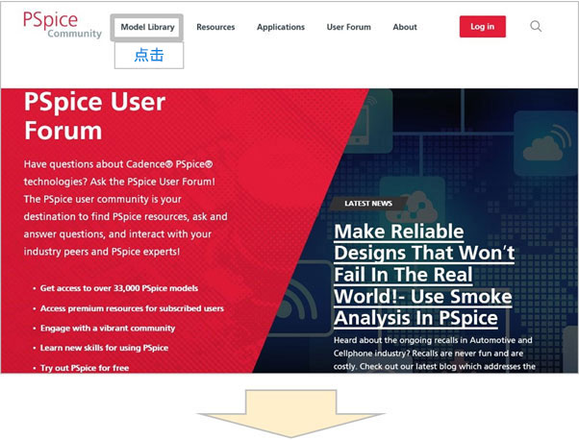This screenshot has width=579, height=440.
Task: Open the Model Library menu
Action: click(x=147, y=27)
